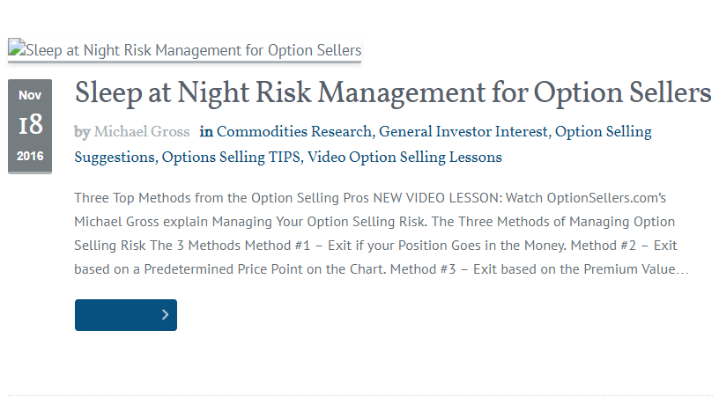Open the Sleep at Night article title

393,93
